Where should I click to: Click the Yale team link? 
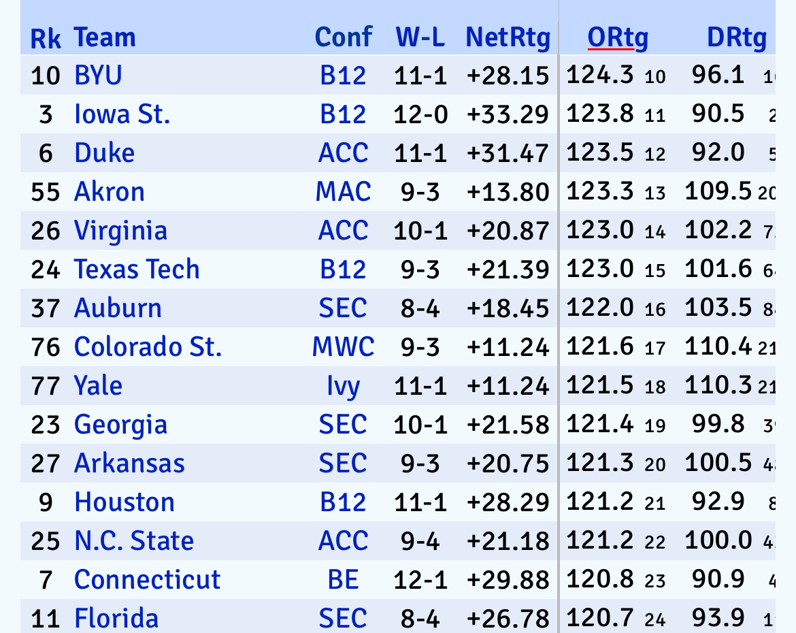[x=98, y=386]
